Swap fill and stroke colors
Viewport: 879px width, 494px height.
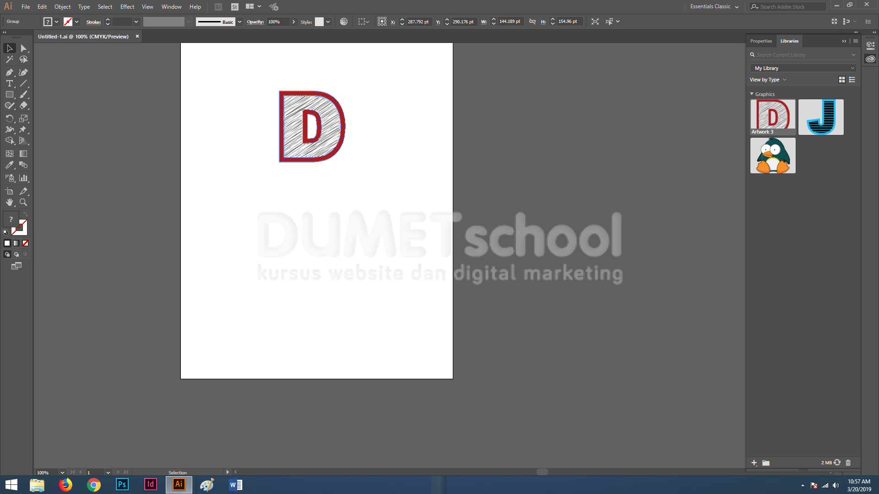pos(26,214)
